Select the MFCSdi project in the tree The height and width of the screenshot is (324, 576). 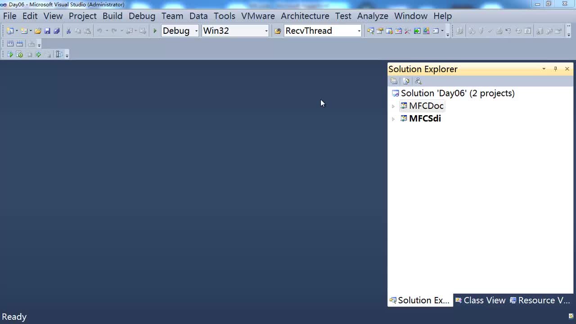(425, 118)
